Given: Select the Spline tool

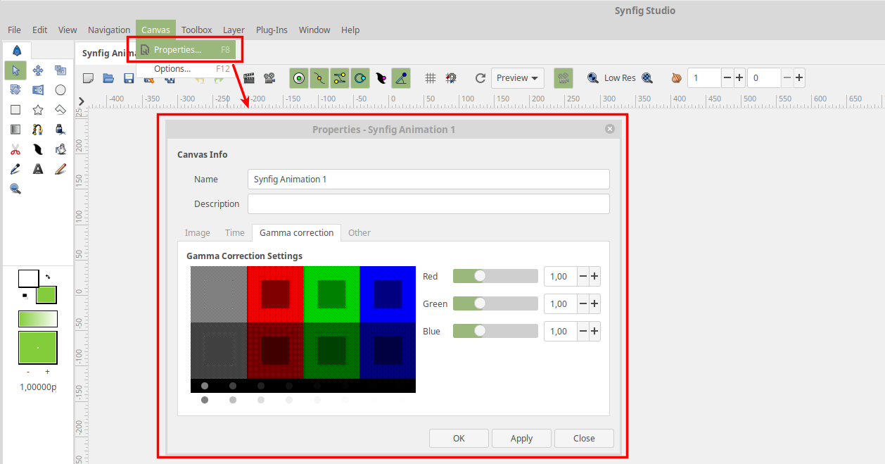Looking at the screenshot, I should click(x=38, y=129).
